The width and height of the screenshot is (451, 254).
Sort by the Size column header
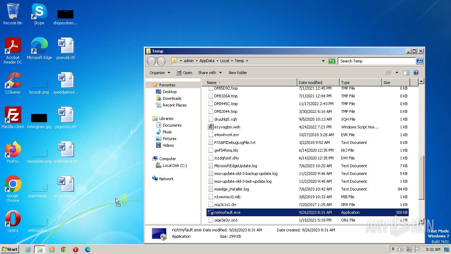[x=395, y=83]
